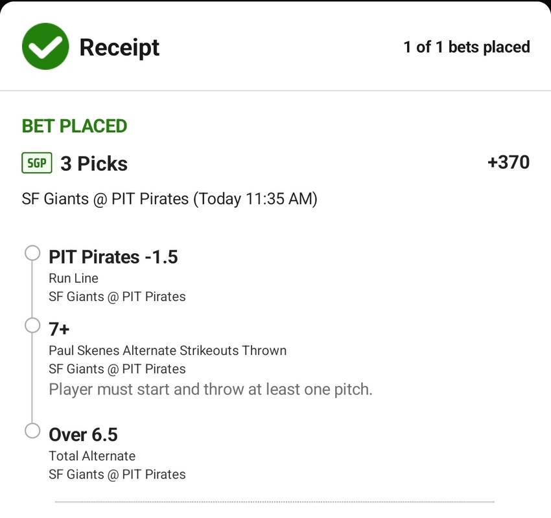Image resolution: width=551 pixels, height=518 pixels.
Task: Select the Over 6.5 status circle
Action: [x=32, y=431]
